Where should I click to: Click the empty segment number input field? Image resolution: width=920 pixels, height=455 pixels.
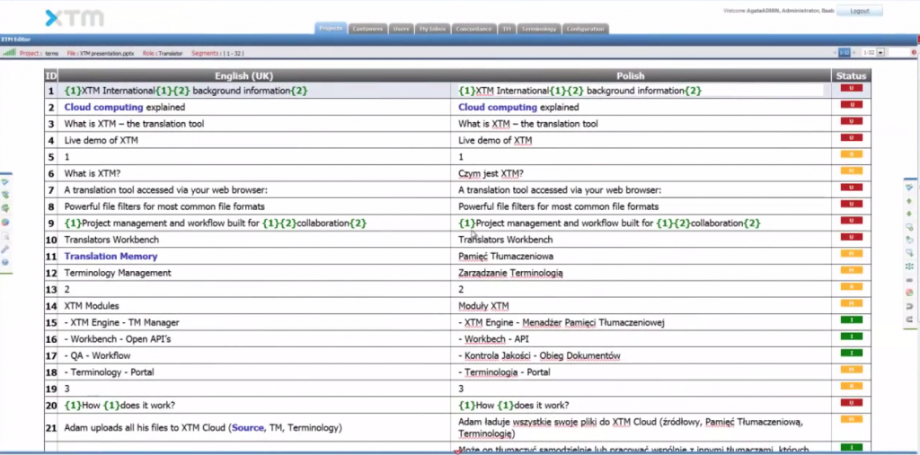[898, 53]
